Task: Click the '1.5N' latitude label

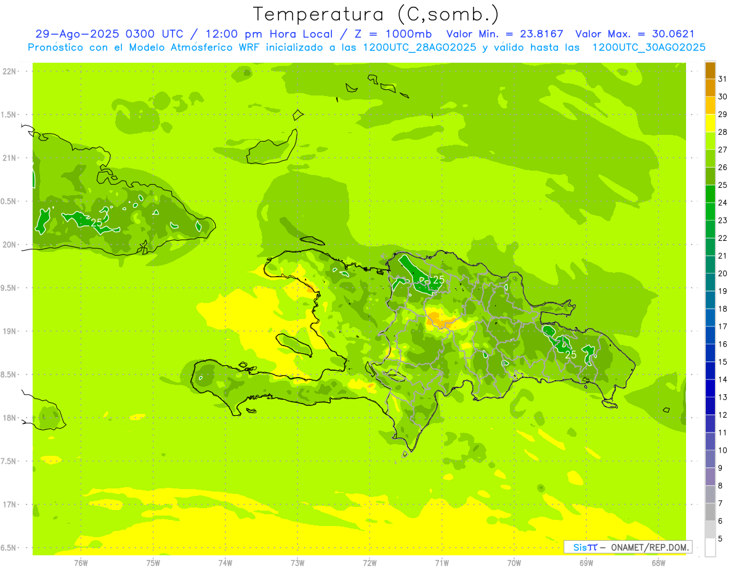Action: (x=9, y=115)
